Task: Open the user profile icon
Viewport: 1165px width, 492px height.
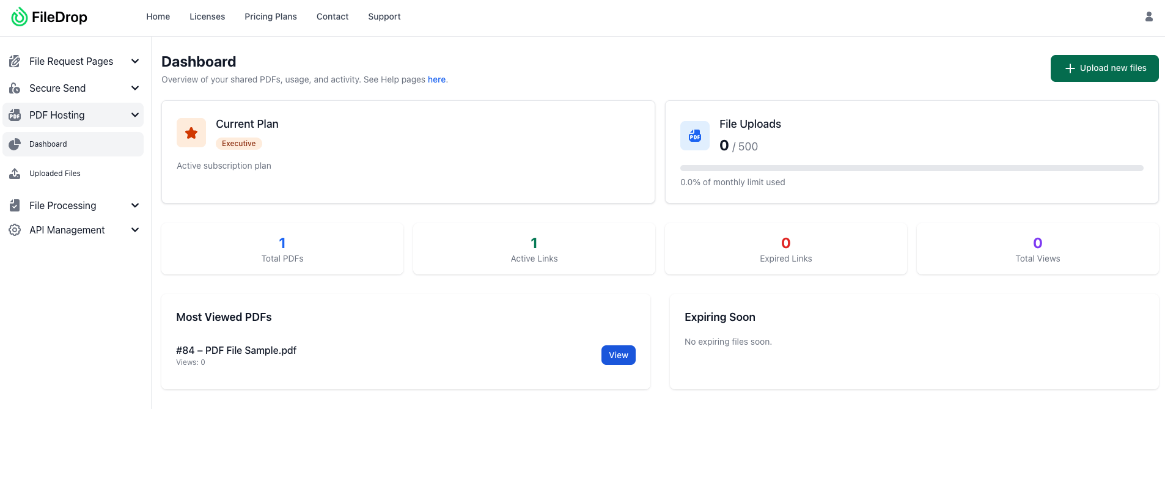Action: [x=1148, y=17]
